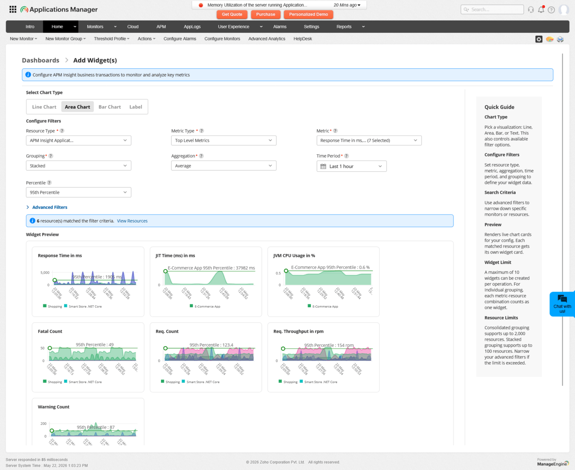The image size is (575, 470).
Task: Click the search magnifier icon
Action: [x=466, y=9]
